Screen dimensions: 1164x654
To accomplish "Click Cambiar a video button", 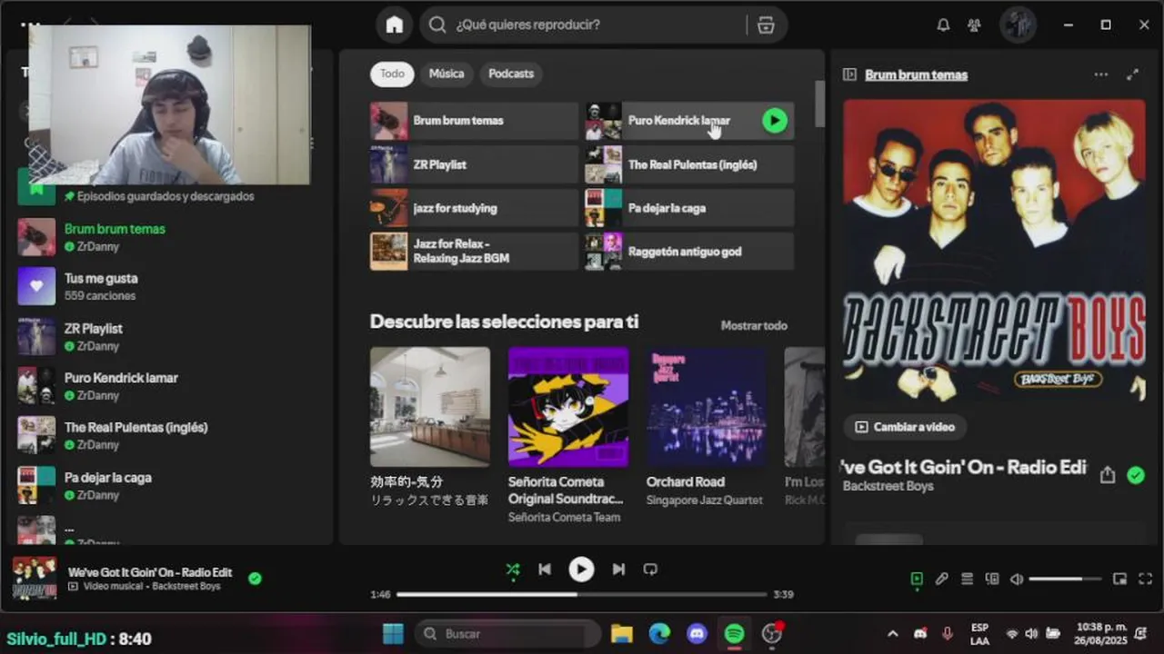I will [905, 427].
